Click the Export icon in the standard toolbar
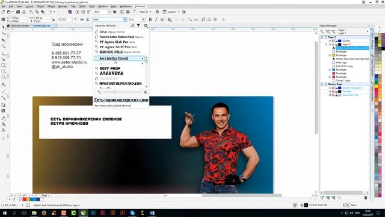 (83, 12)
